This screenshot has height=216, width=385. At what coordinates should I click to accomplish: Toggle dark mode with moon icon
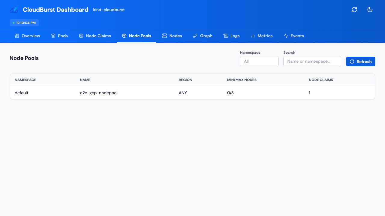click(370, 10)
